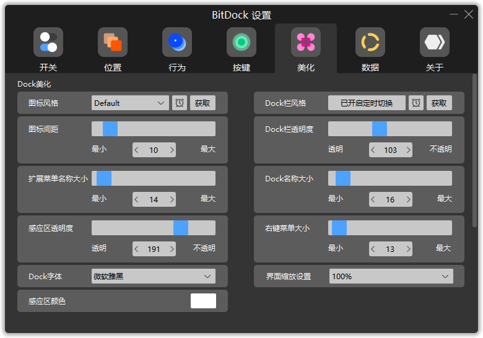This screenshot has width=483, height=338.
Task: Click the 已开启定时切换 button
Action: (x=367, y=103)
